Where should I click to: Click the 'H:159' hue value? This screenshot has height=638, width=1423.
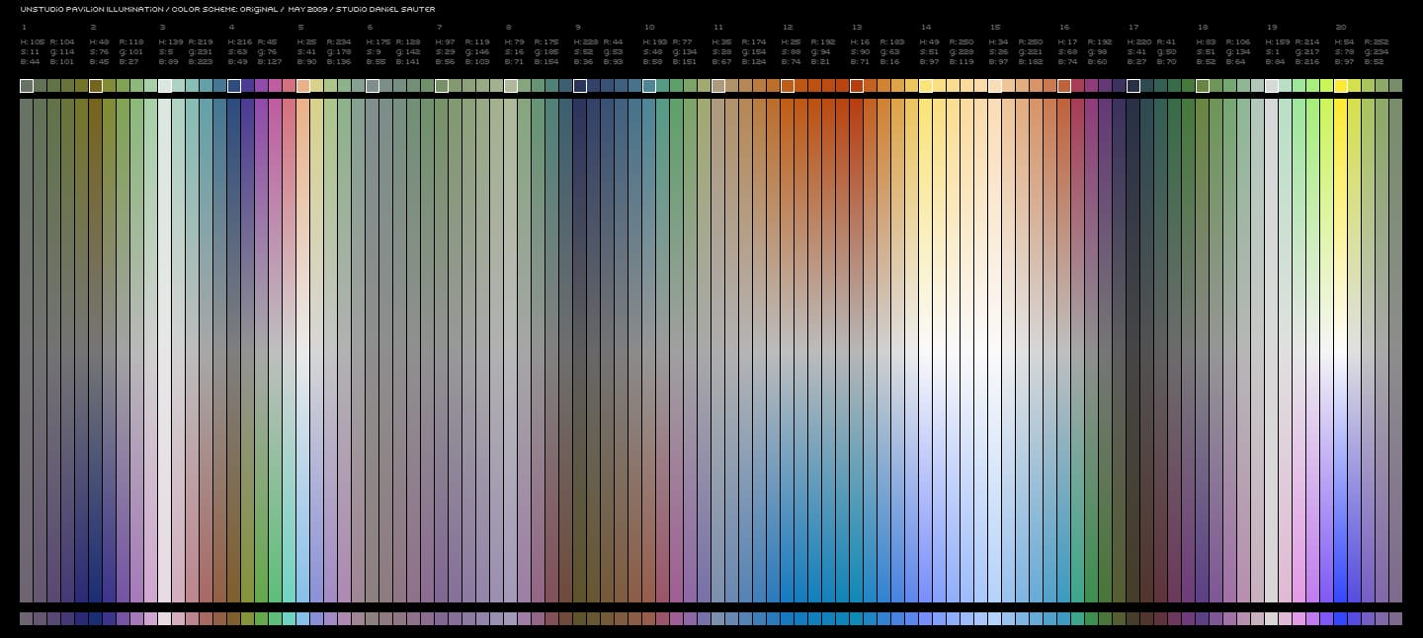pyautogui.click(x=1278, y=42)
